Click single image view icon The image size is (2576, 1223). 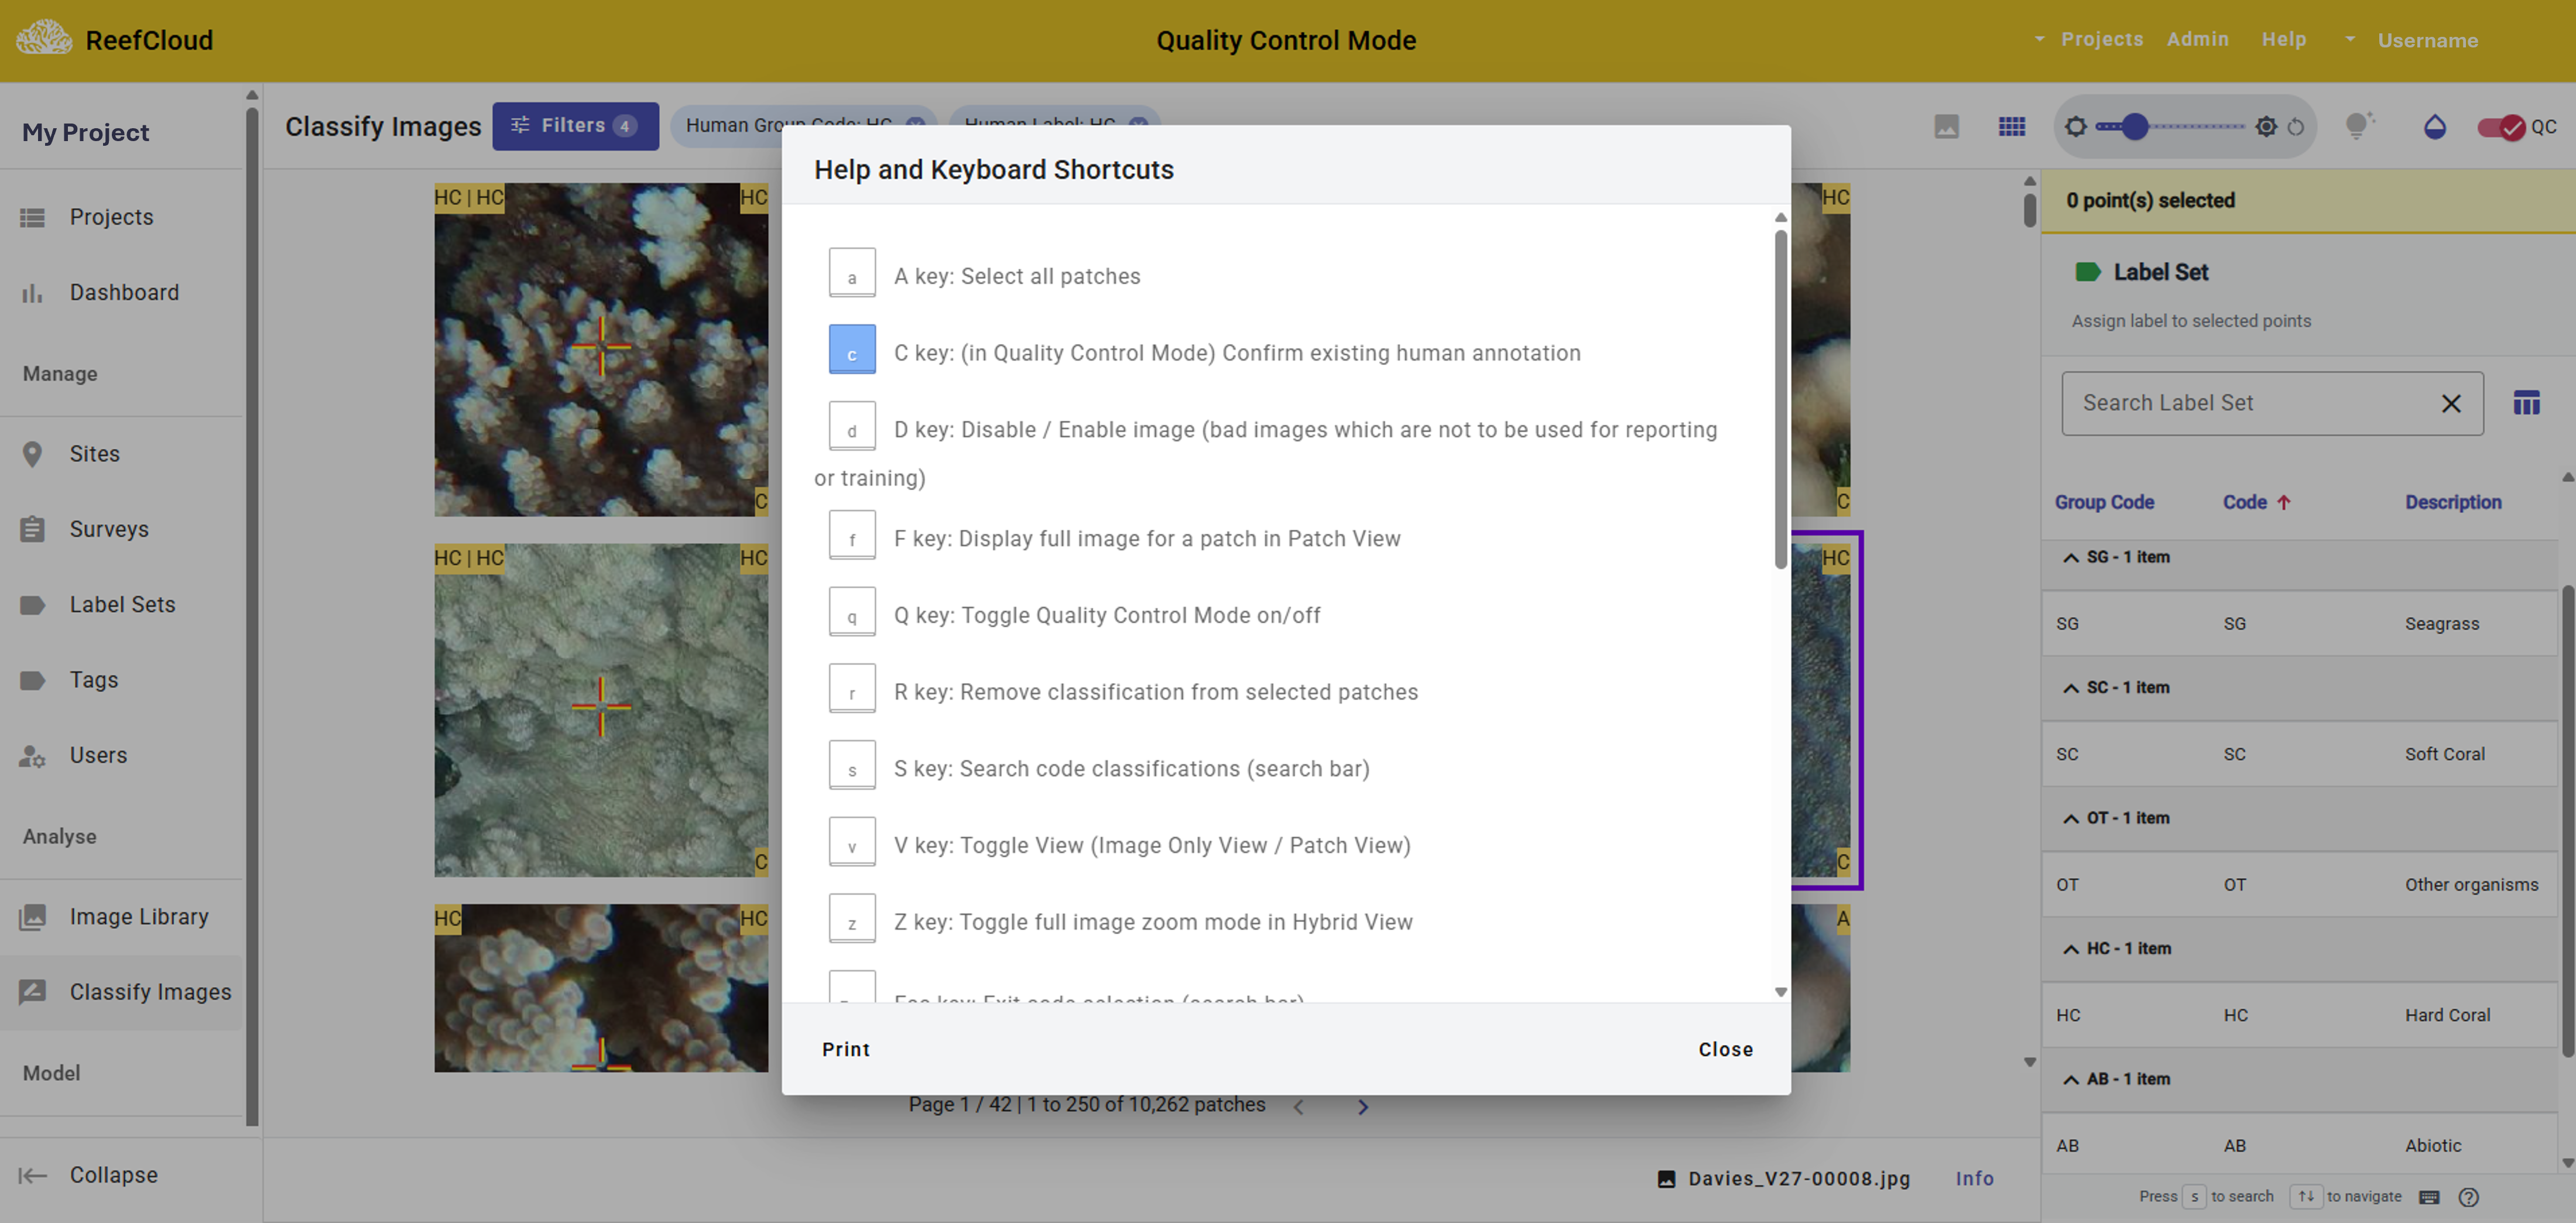(x=1946, y=126)
